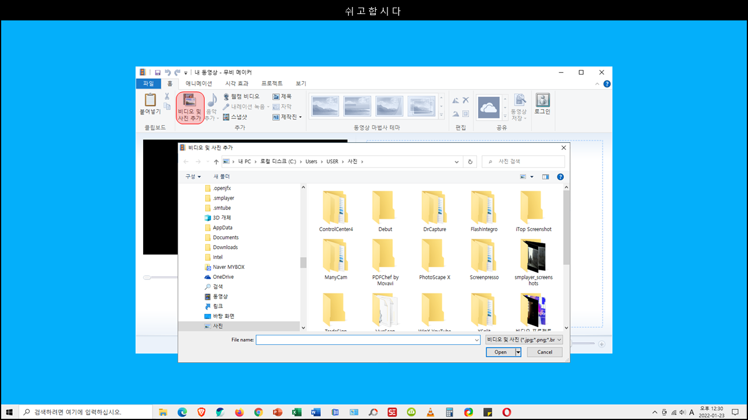748x420 pixels.
Task: Click the Pictures search (사진 검색) box
Action: point(523,162)
